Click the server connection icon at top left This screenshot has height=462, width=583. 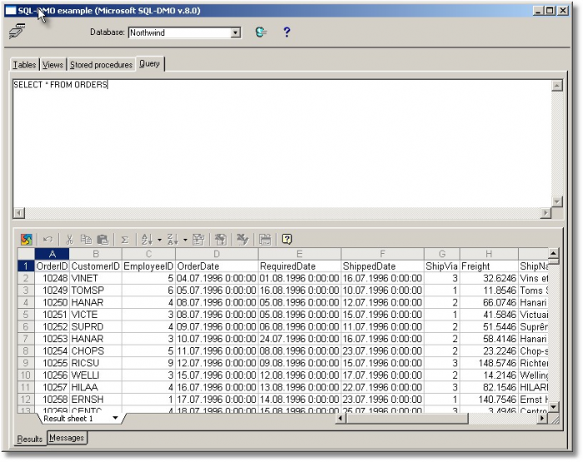pos(17,32)
